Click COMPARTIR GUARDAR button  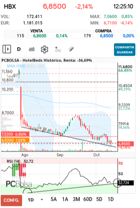[125, 50]
